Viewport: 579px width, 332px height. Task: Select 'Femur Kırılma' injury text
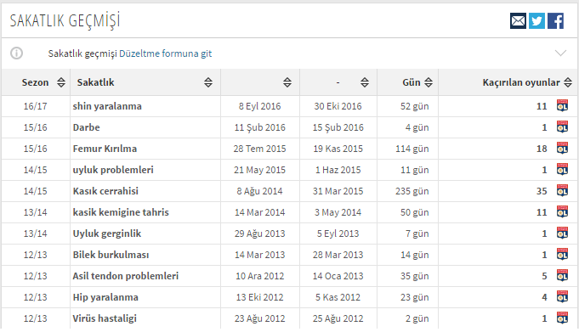tap(105, 149)
